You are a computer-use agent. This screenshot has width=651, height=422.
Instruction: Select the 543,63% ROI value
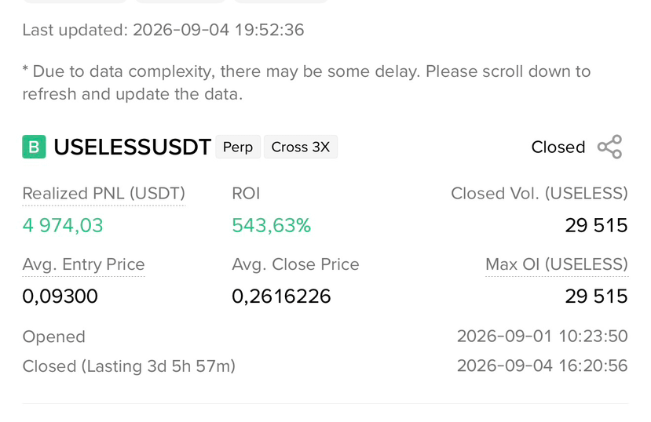(x=272, y=225)
